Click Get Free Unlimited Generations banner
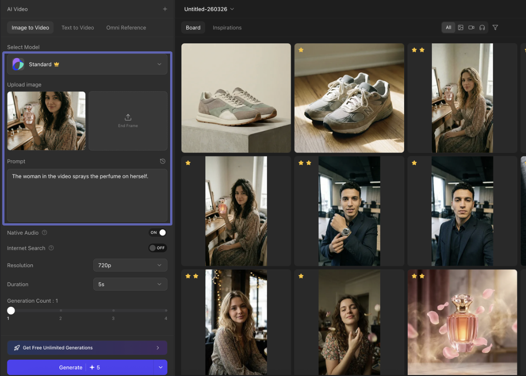The width and height of the screenshot is (526, 376). tap(87, 347)
